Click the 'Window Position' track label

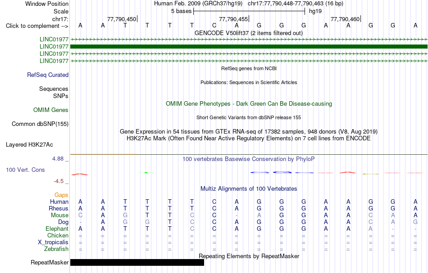[47, 4]
